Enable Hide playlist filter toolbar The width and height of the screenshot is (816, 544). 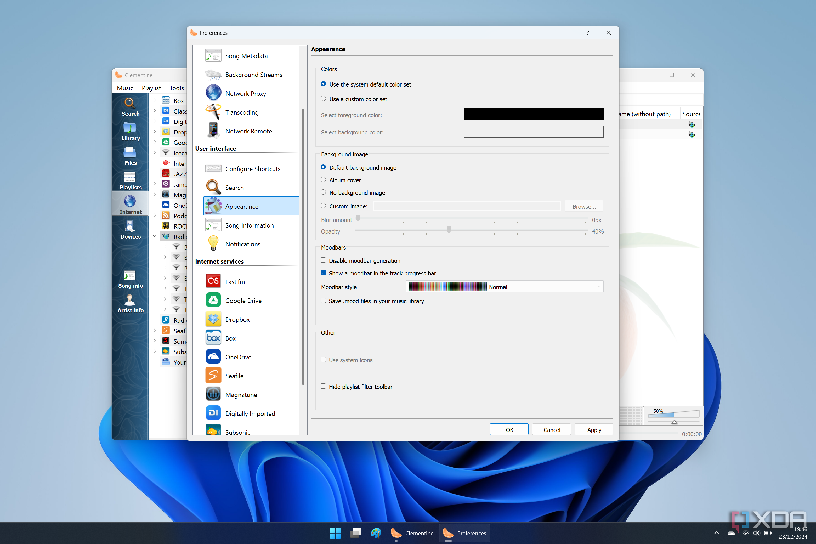[323, 386]
